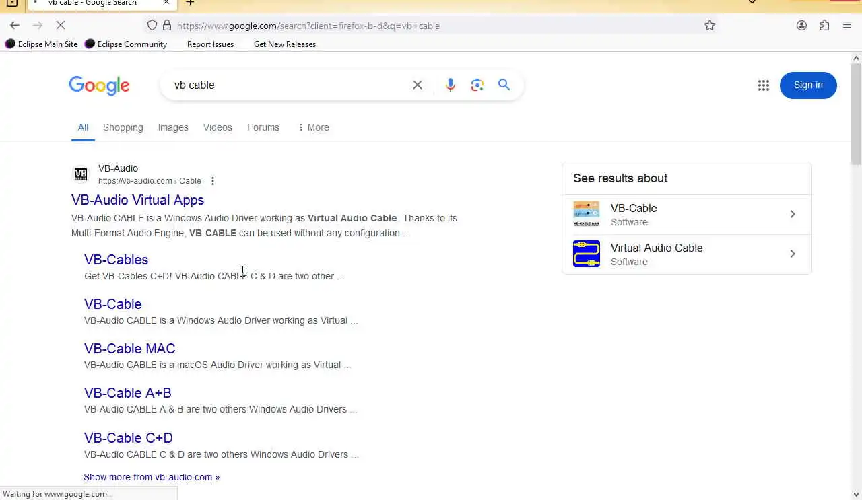This screenshot has width=862, height=500.
Task: Open a new tab with the plus button
Action: tap(191, 3)
